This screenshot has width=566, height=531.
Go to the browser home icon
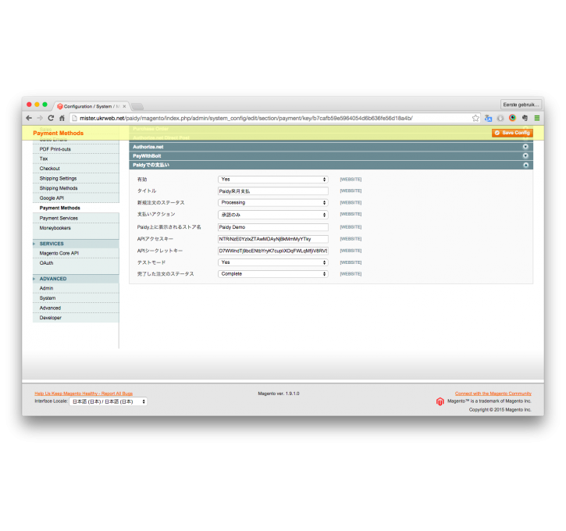62,118
